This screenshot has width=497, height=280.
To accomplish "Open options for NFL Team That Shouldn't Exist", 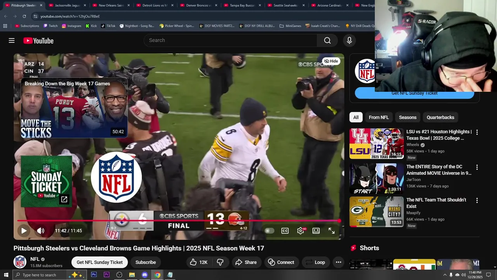I will [477, 200].
